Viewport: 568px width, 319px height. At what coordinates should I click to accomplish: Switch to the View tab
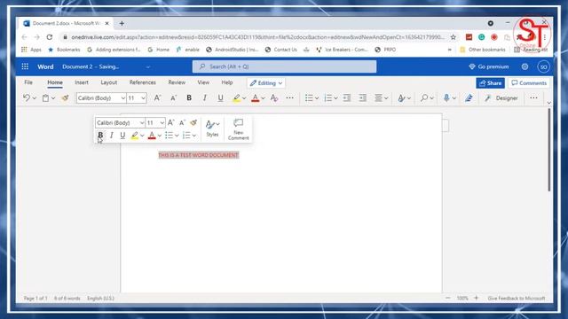pos(203,82)
